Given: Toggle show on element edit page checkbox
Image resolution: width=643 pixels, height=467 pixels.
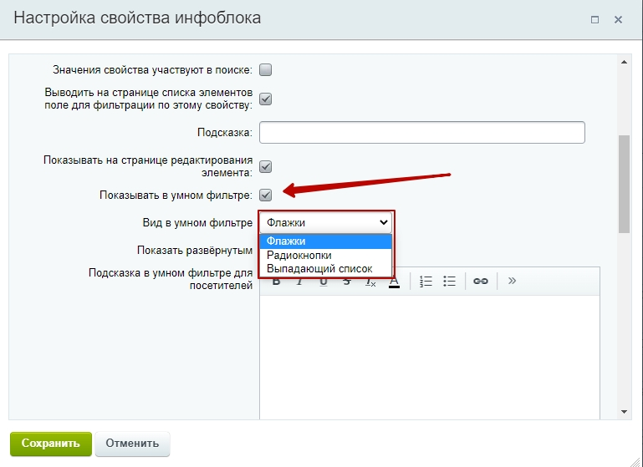Looking at the screenshot, I should (x=265, y=167).
